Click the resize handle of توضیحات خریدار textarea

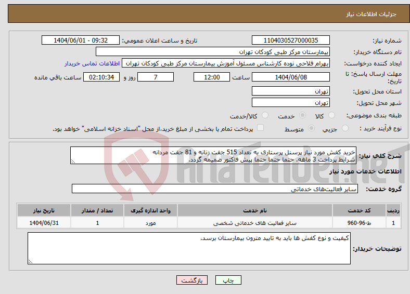(x=30, y=261)
